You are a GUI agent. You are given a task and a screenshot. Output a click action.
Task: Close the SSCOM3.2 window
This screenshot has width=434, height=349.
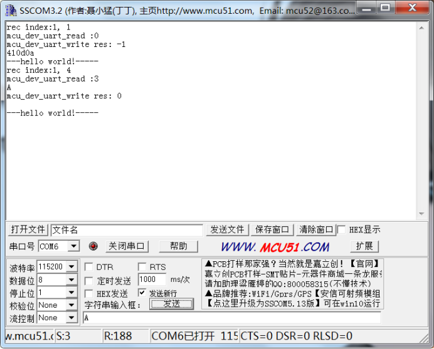click(x=413, y=8)
